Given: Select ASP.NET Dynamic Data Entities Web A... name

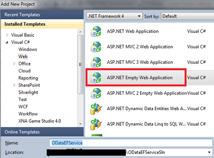Looking at the screenshot, I should pyautogui.click(x=147, y=109).
